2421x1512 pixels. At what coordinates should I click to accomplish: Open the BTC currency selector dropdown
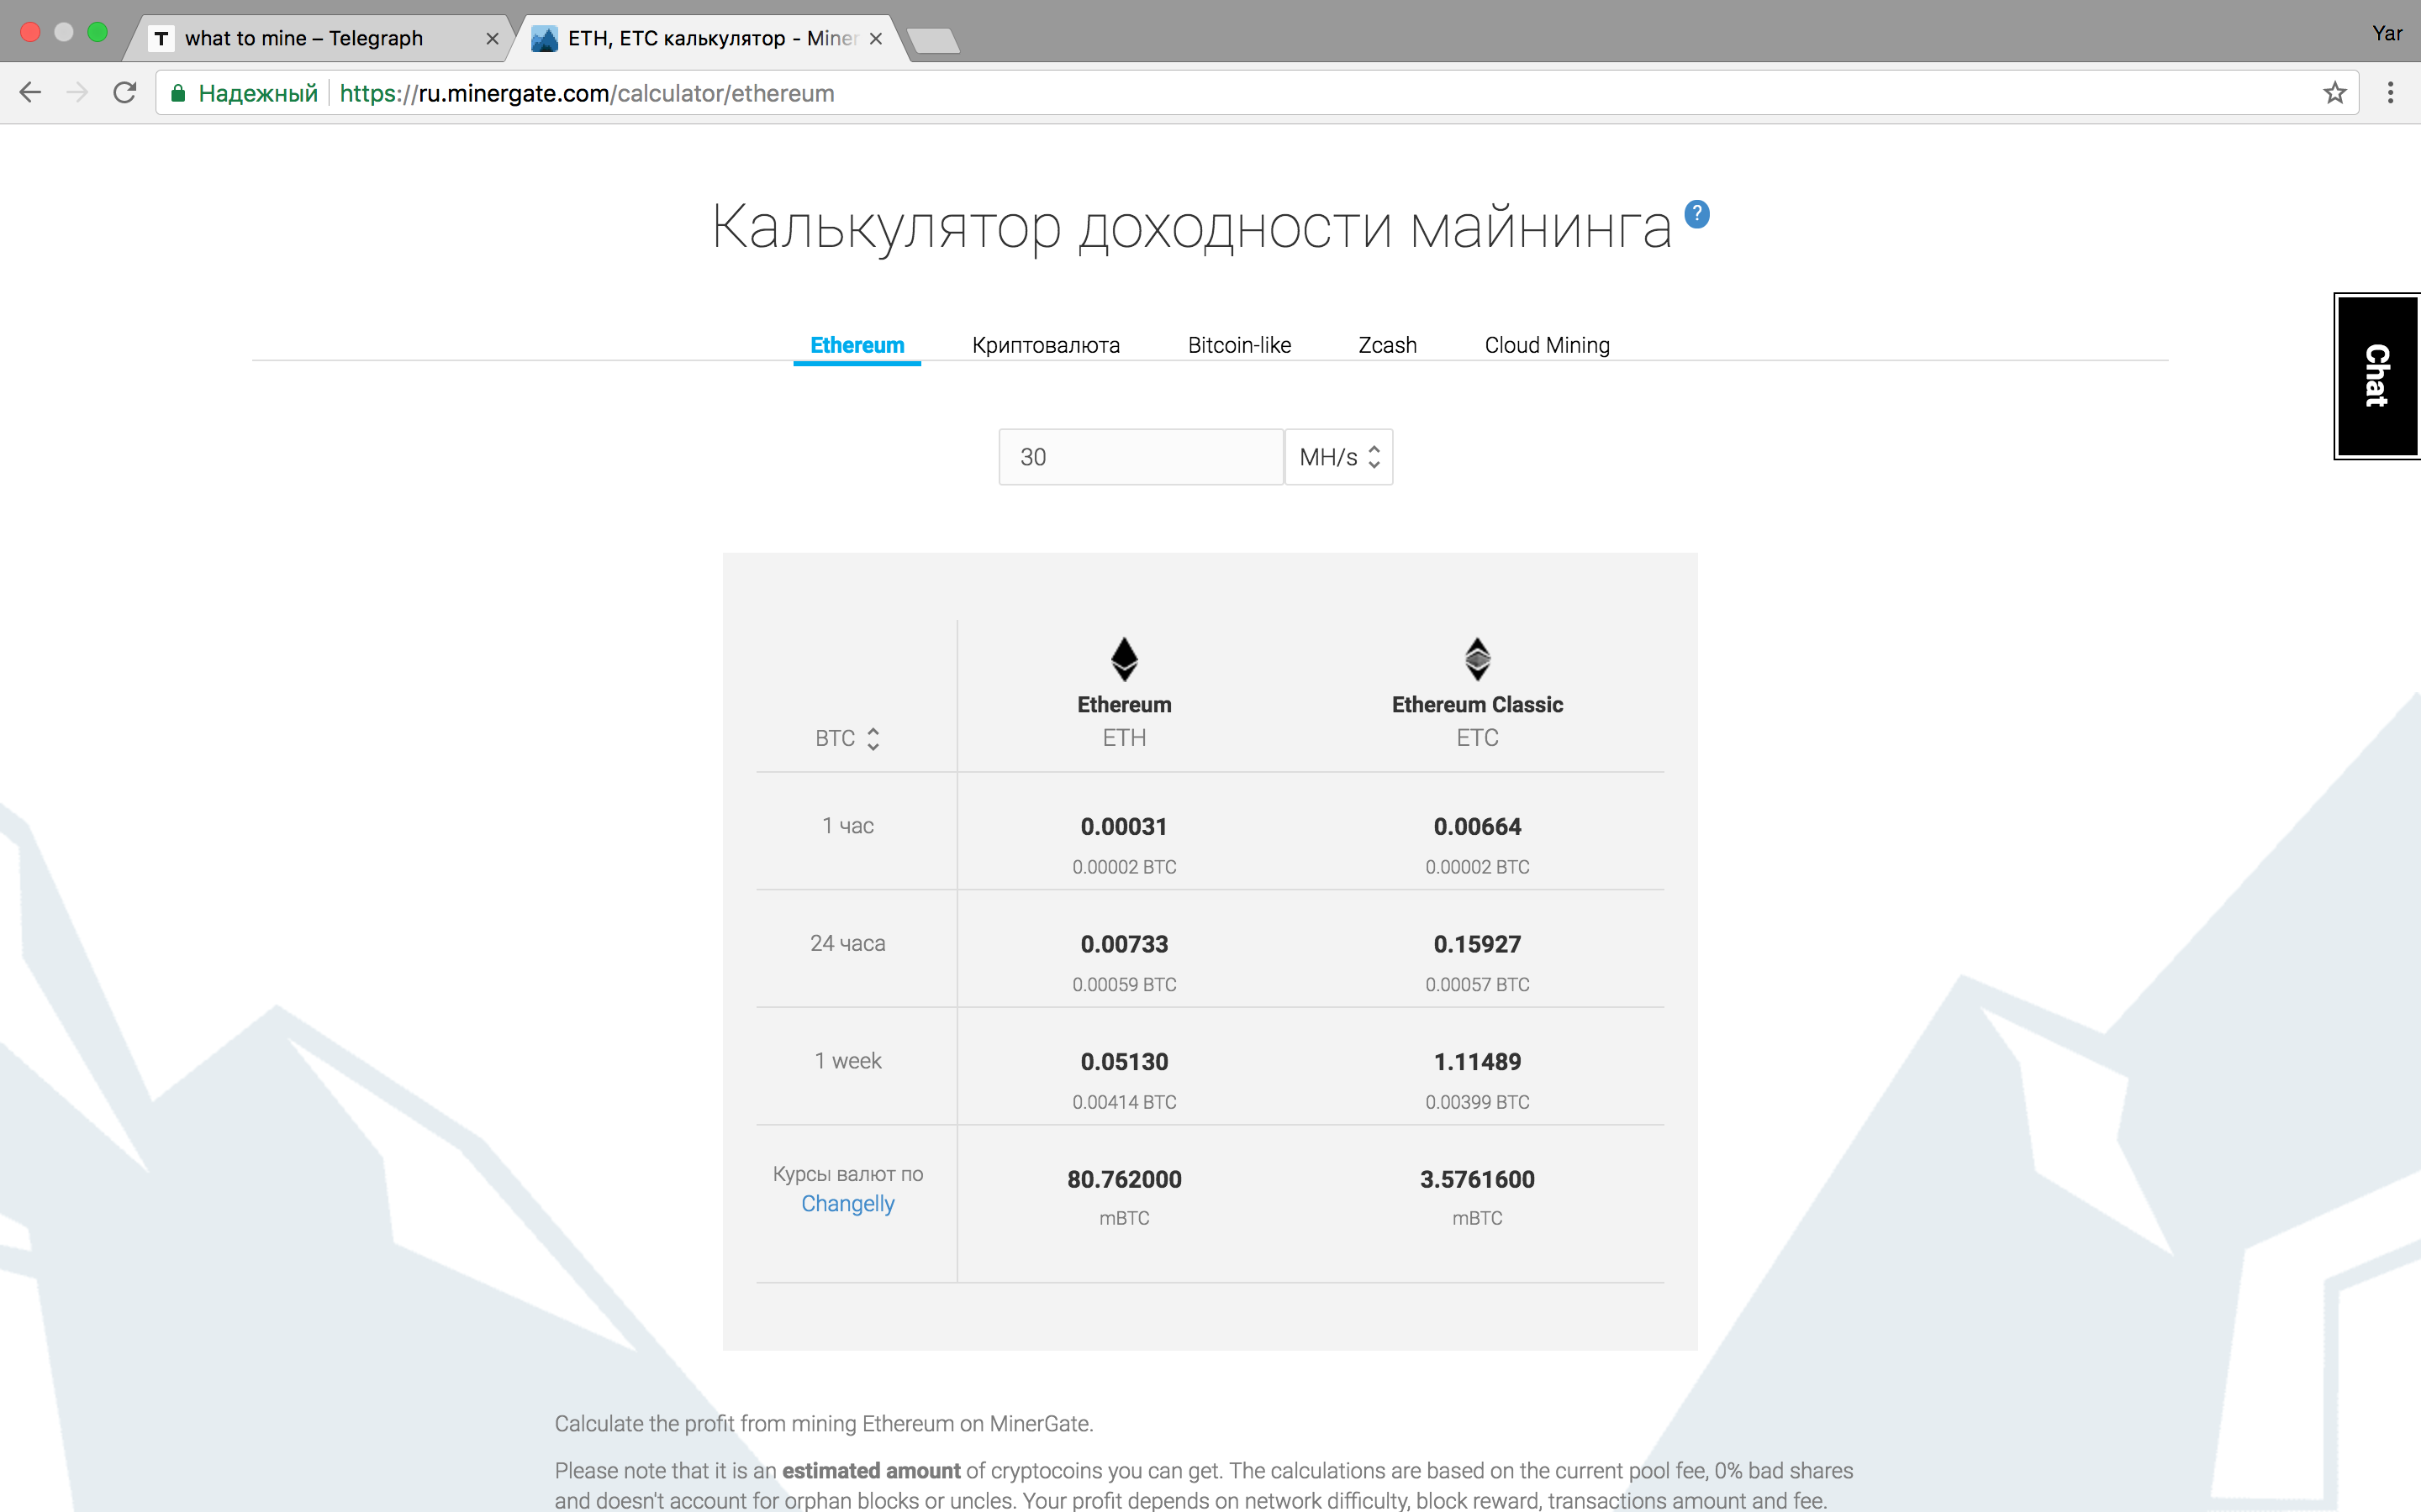click(x=847, y=738)
